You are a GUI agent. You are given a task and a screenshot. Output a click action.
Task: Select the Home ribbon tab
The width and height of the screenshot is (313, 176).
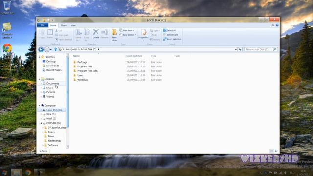[53, 25]
